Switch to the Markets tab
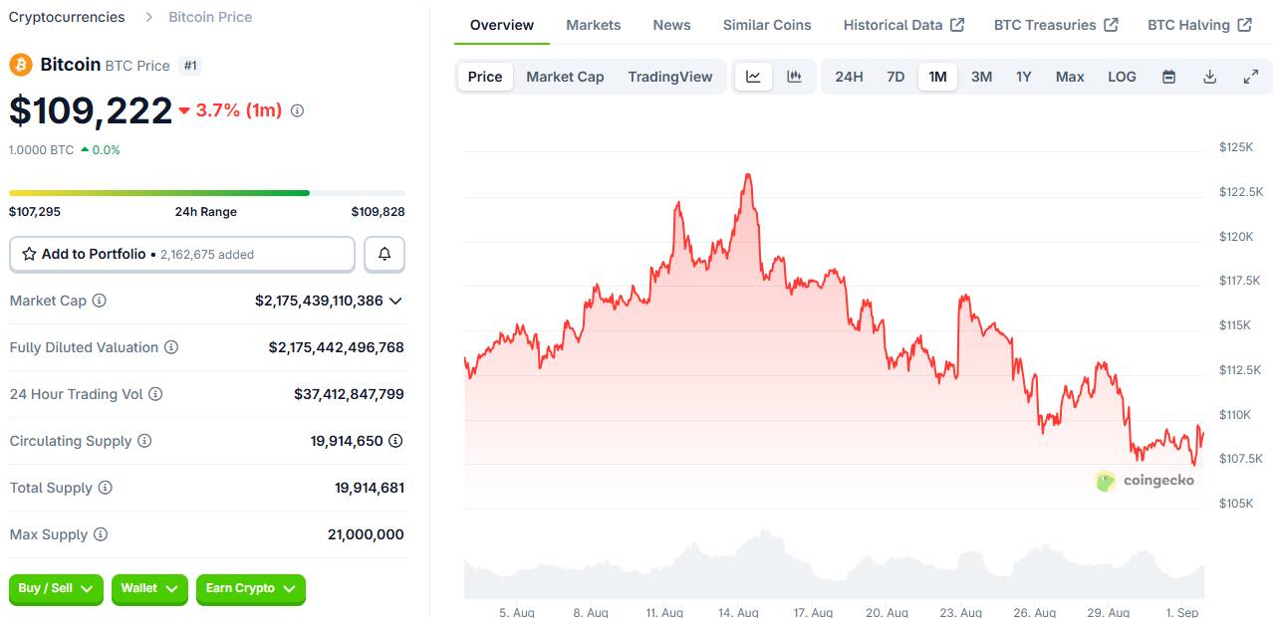 (594, 25)
